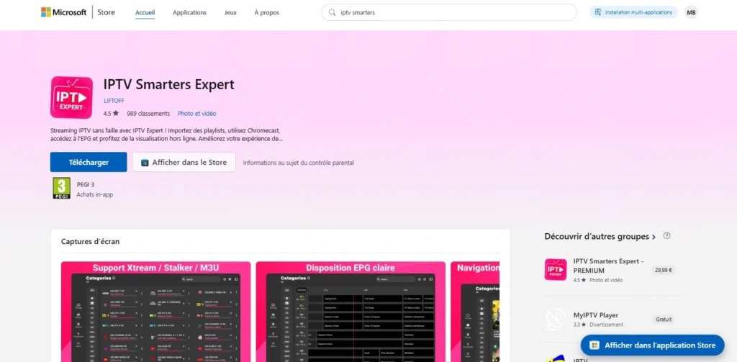Open the Photo et vidéo category link
Screen dimensions: 737x362
pos(197,113)
